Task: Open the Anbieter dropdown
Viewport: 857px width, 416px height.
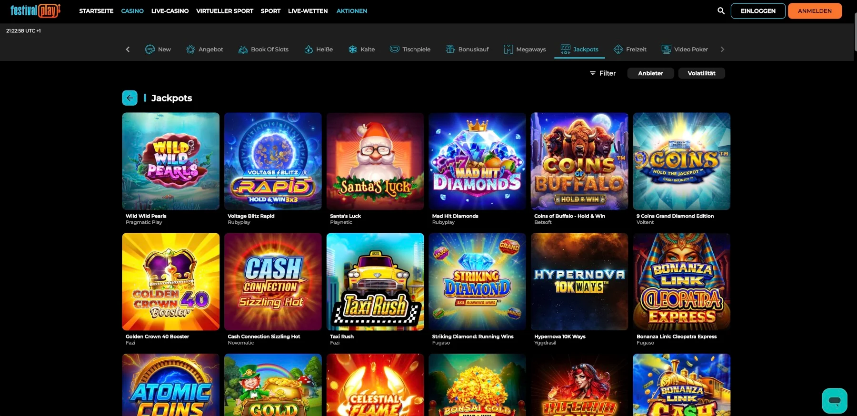Action: tap(650, 73)
